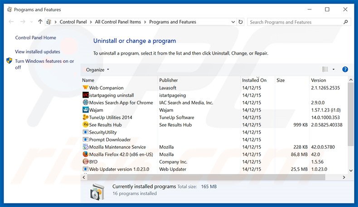Open Turn Windows features on or off
Screen dimensions: 358x207
tap(44, 64)
